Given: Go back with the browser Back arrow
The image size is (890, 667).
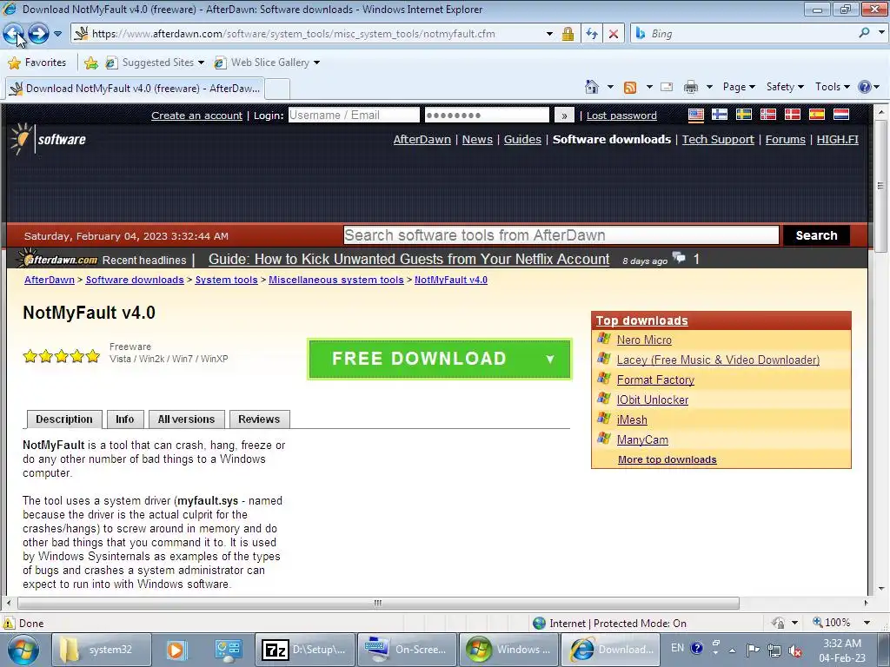Looking at the screenshot, I should tap(14, 34).
